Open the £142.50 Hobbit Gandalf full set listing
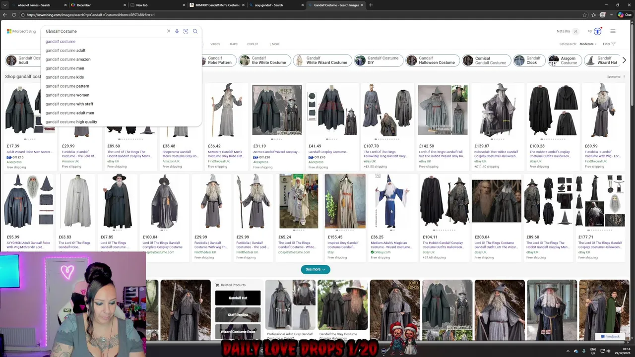635x357 pixels. (x=443, y=126)
